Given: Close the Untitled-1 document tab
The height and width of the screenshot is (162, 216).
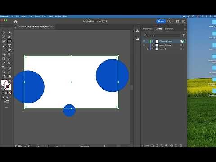Looking at the screenshot, I should point(16,27).
